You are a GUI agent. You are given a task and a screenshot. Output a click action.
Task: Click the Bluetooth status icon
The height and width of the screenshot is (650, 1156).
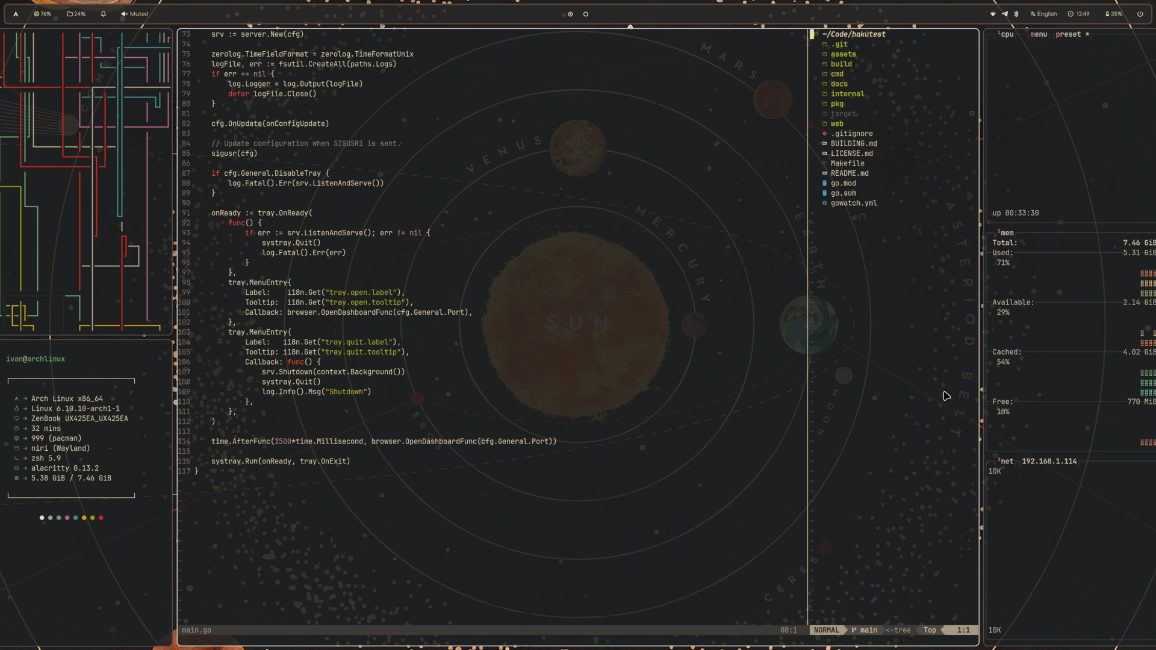[x=1016, y=14]
